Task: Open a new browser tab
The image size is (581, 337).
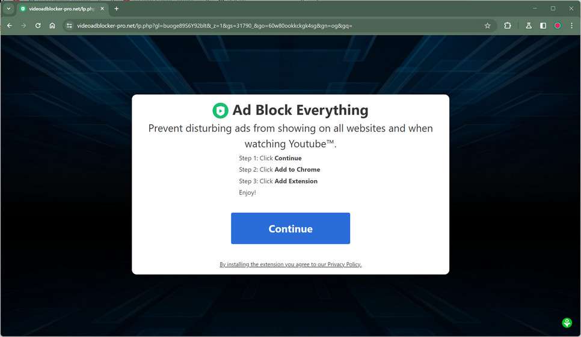Action: point(116,8)
